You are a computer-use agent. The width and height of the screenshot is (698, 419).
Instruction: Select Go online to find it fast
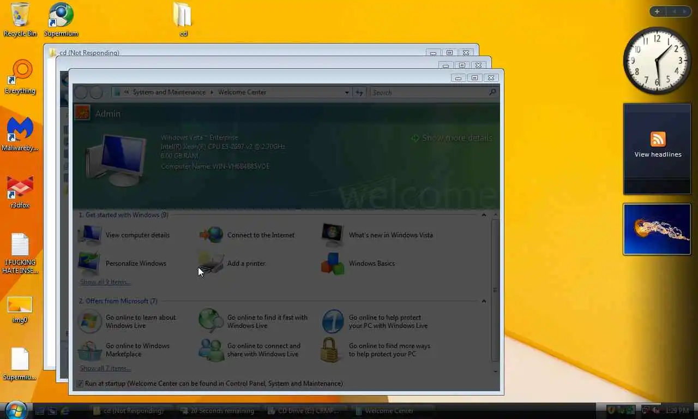[254, 321]
